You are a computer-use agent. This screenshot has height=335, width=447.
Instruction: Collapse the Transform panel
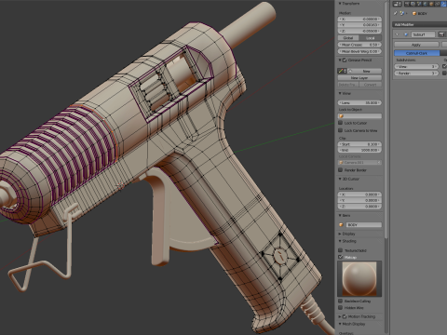coord(340,4)
